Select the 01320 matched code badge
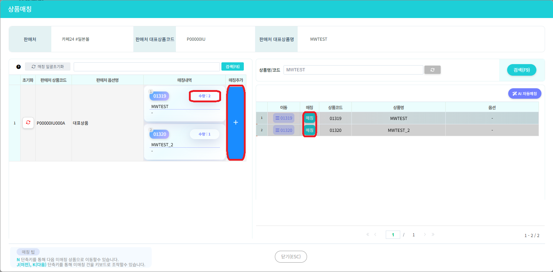 pyautogui.click(x=159, y=134)
